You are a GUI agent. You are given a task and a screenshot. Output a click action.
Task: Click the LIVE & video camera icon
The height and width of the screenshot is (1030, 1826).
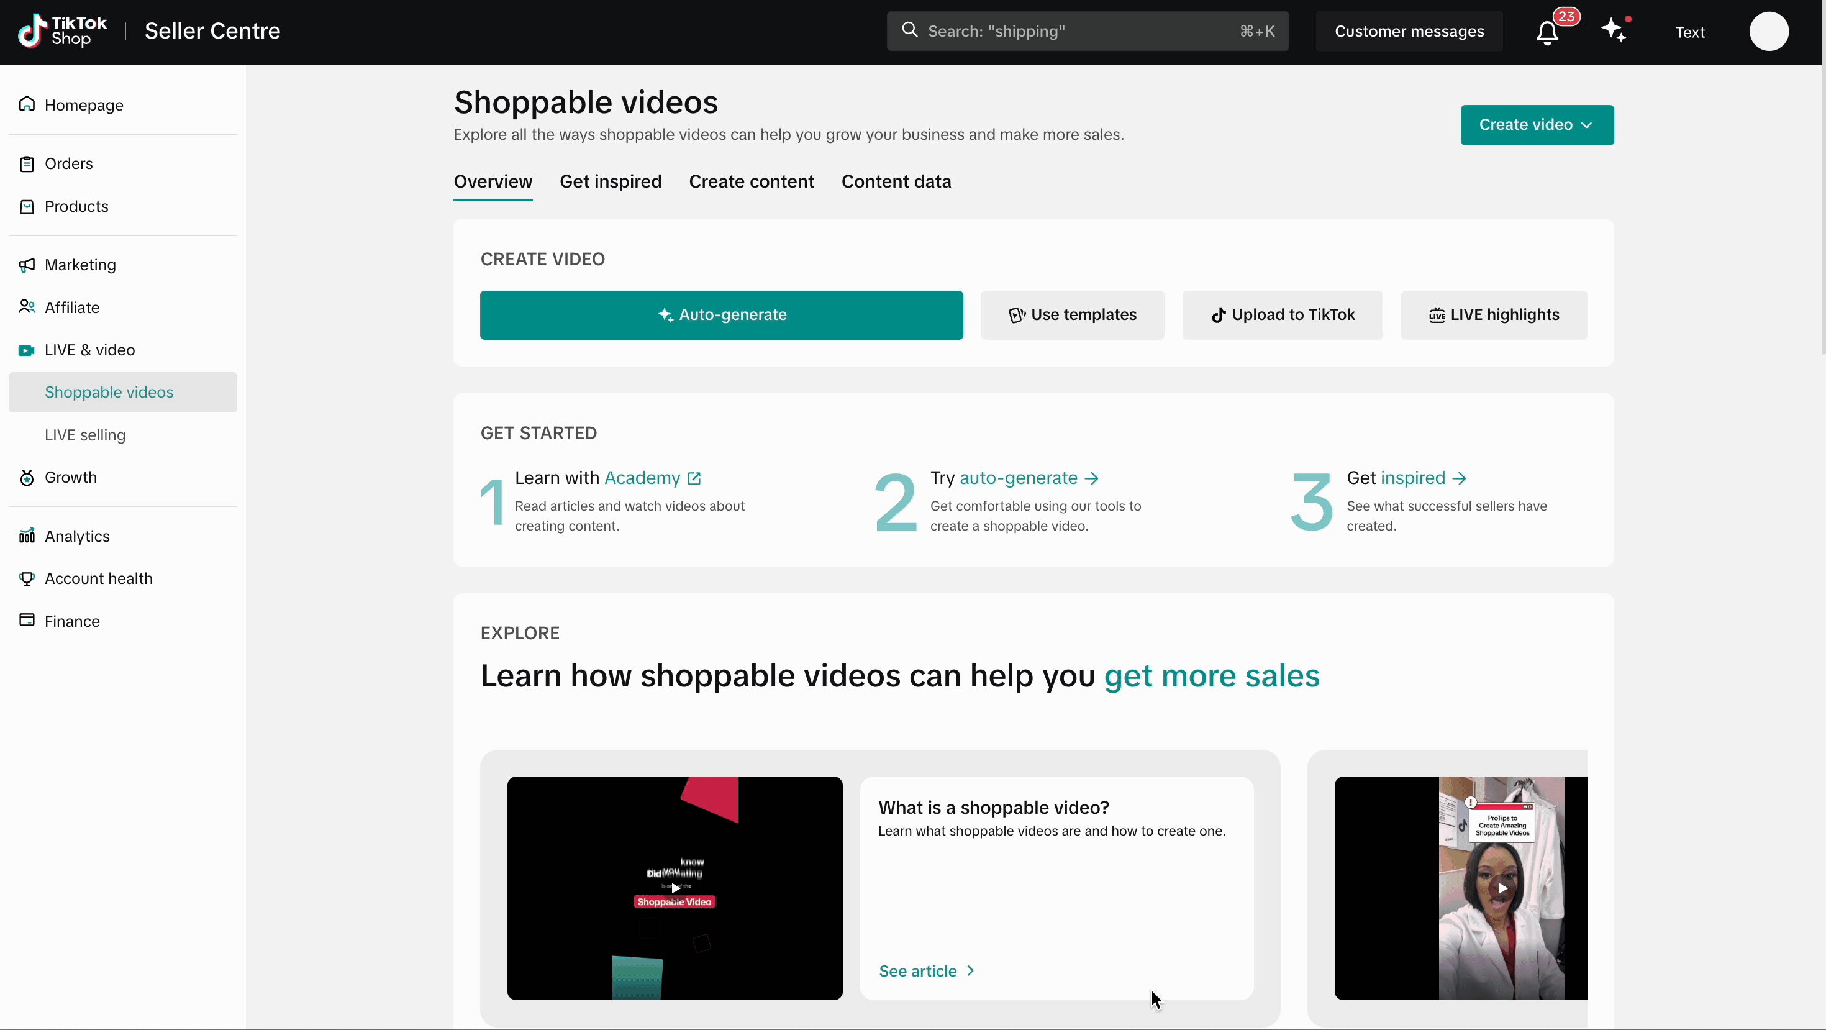point(27,350)
